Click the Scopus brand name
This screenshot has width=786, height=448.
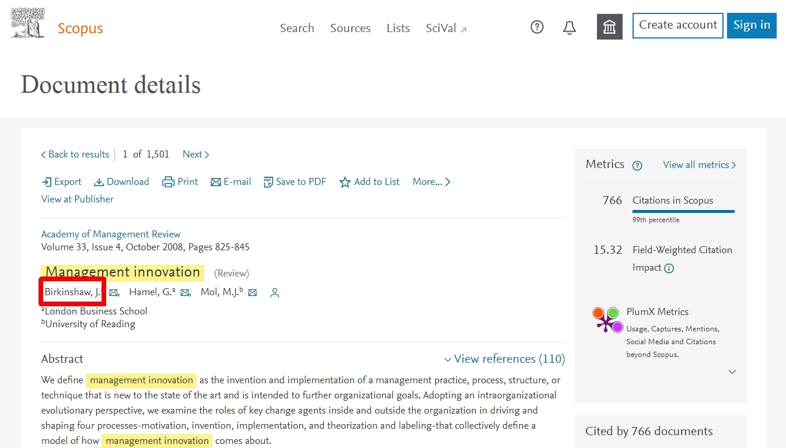[80, 28]
